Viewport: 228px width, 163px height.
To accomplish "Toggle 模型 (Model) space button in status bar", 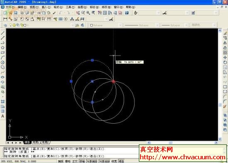I will point(121,161).
